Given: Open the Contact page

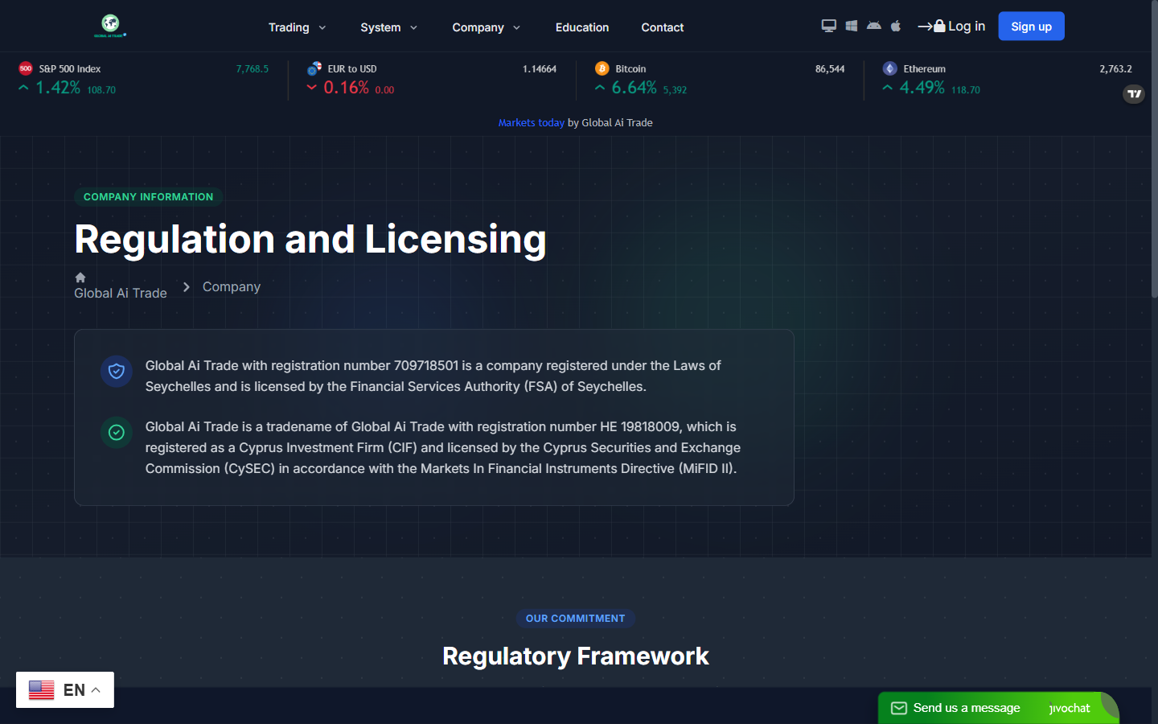Looking at the screenshot, I should click(x=663, y=27).
